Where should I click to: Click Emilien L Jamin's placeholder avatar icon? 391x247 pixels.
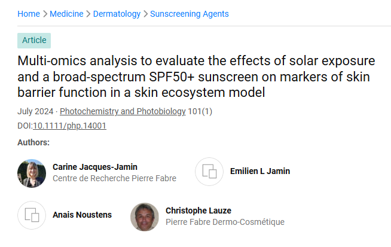pos(210,172)
